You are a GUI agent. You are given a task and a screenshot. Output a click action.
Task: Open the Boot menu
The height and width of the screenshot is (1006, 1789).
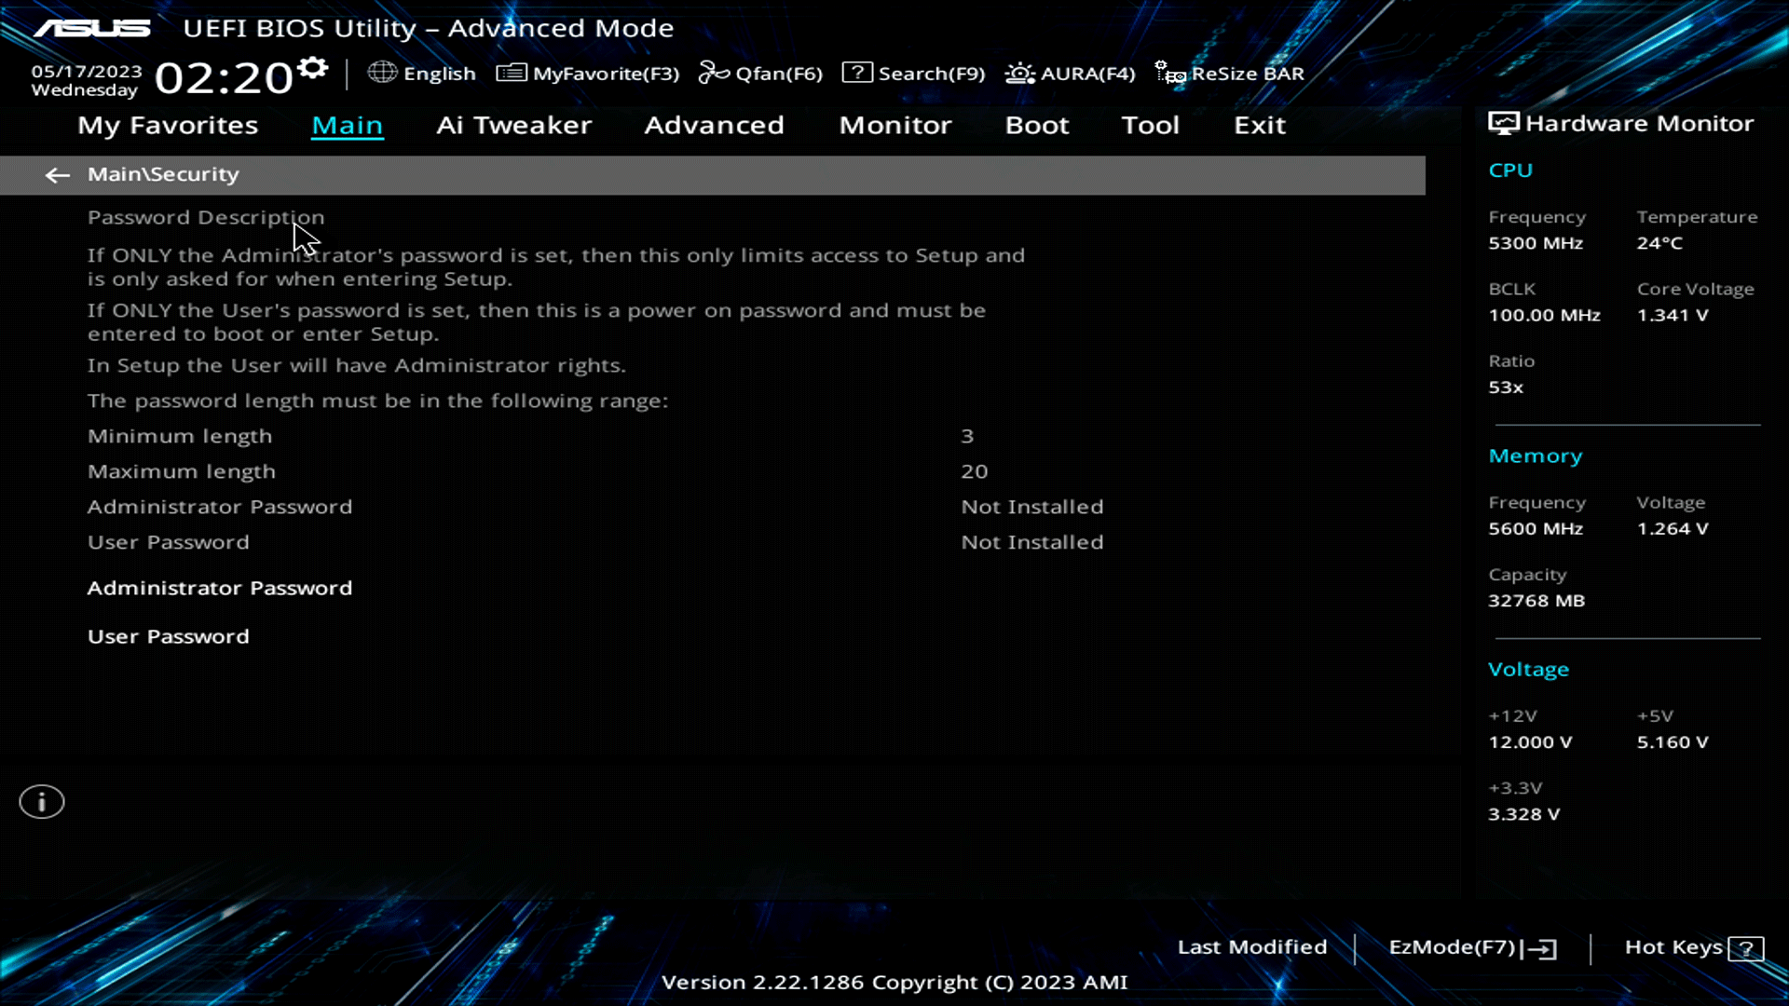[1037, 125]
